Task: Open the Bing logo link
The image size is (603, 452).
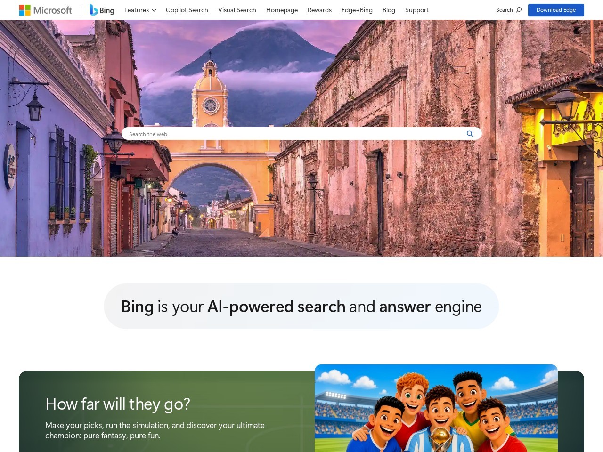Action: 102,10
